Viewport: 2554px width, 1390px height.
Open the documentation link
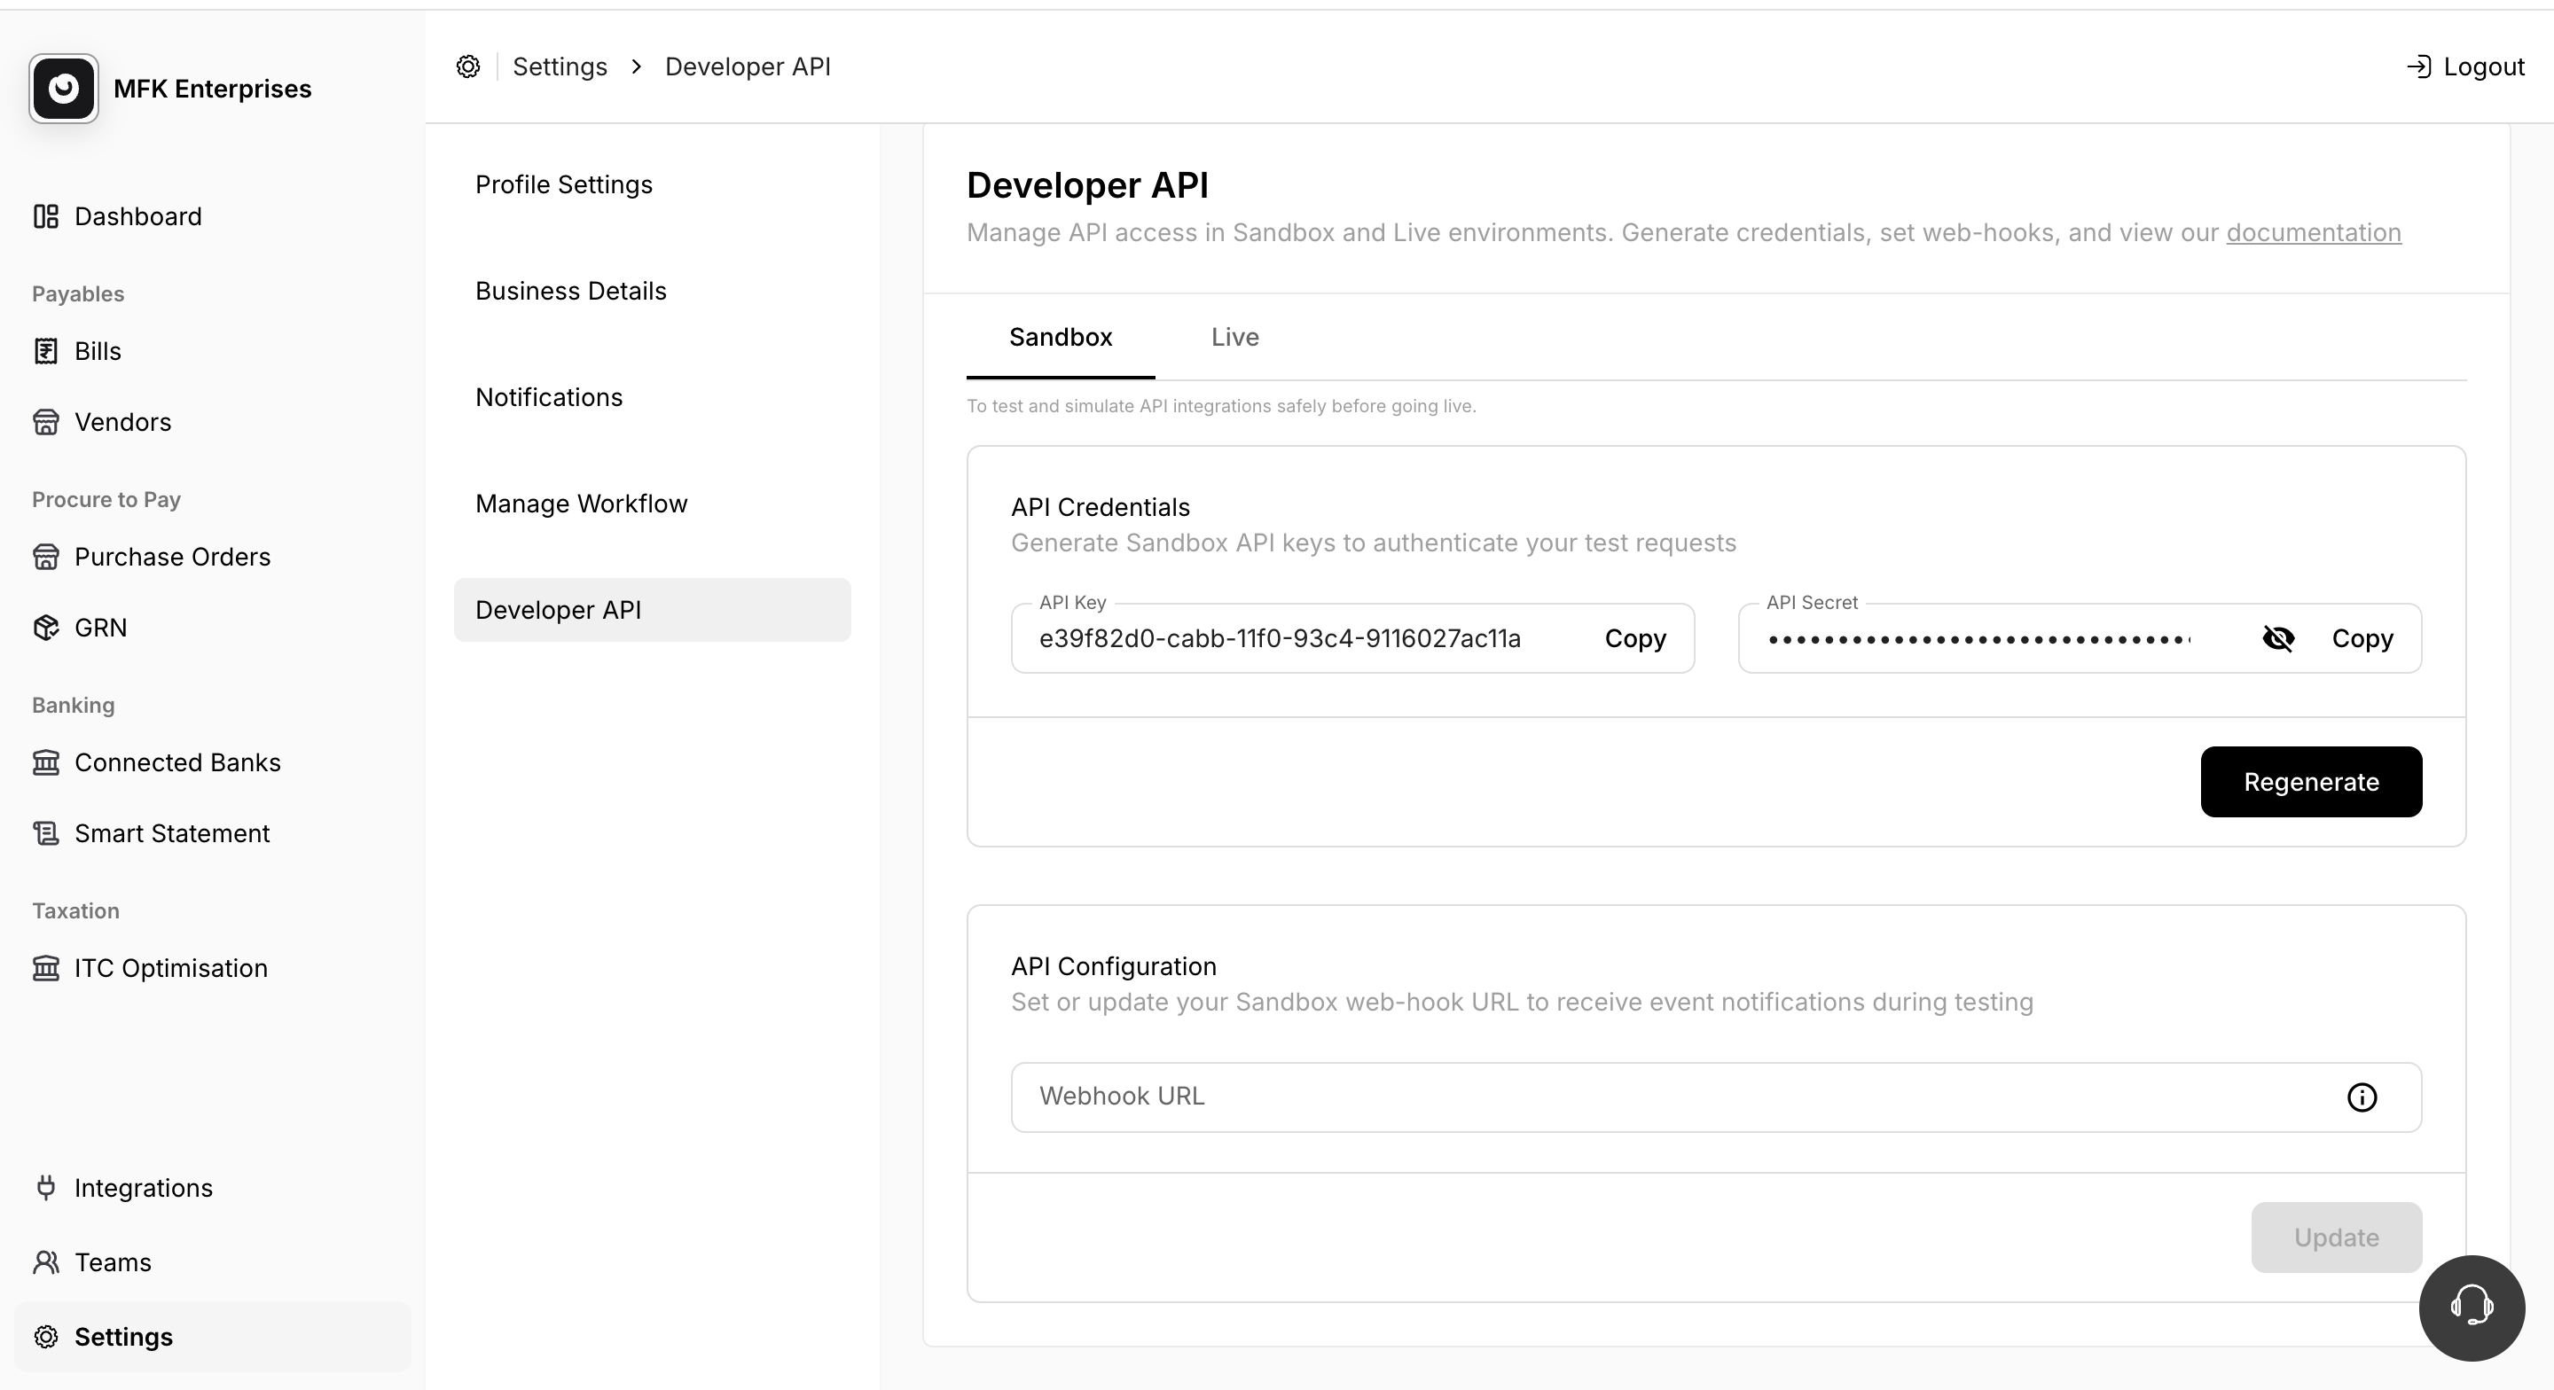coord(2313,233)
